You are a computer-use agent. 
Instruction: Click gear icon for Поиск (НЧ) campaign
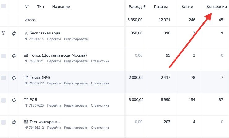[14, 78]
